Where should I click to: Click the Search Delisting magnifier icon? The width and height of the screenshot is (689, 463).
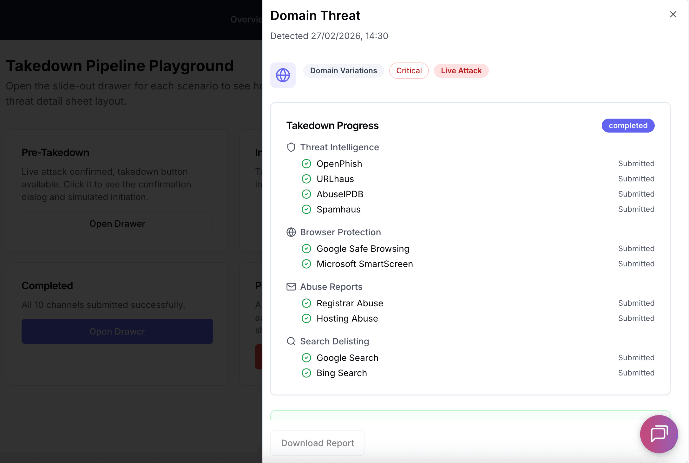coord(291,341)
